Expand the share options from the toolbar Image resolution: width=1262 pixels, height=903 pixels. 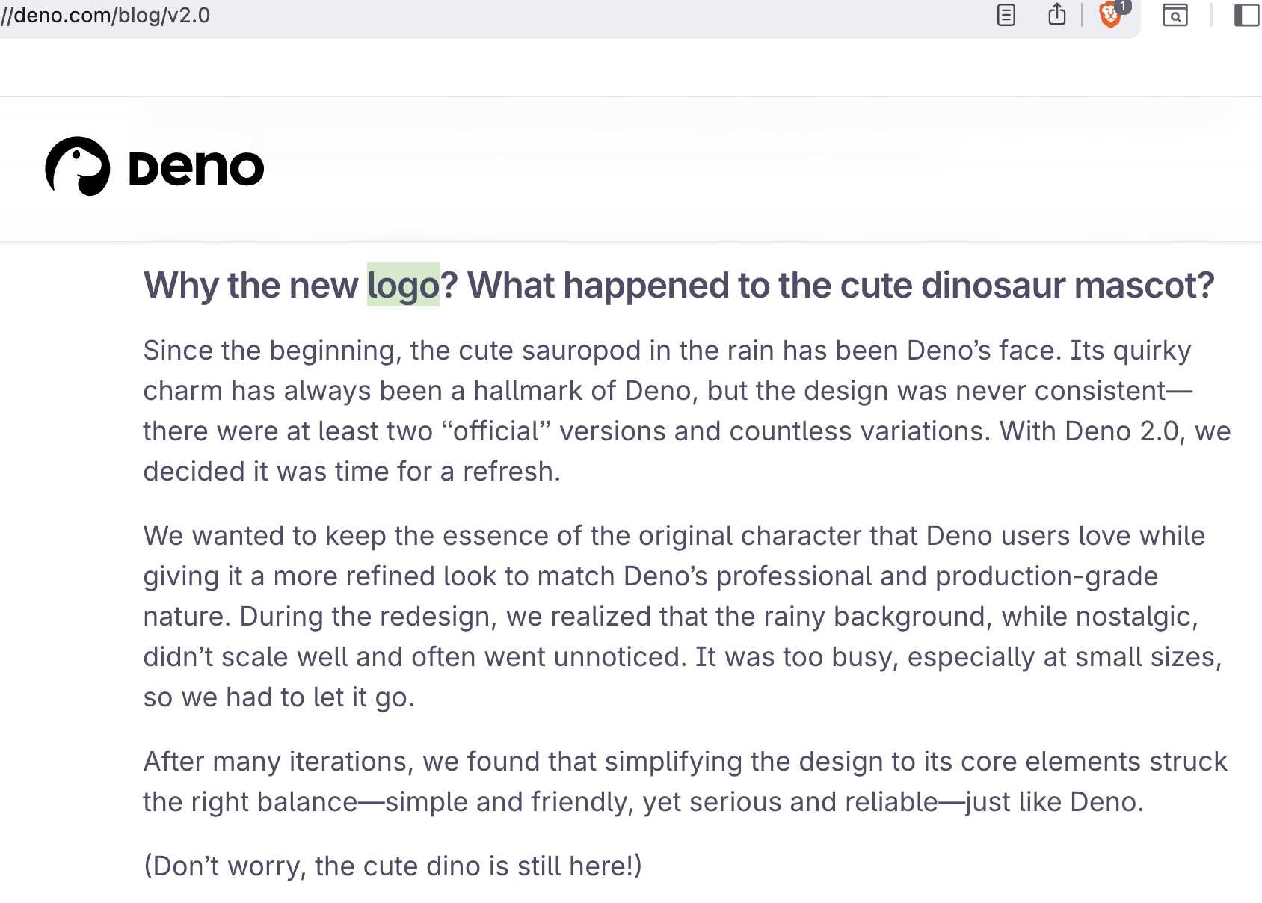click(1056, 15)
